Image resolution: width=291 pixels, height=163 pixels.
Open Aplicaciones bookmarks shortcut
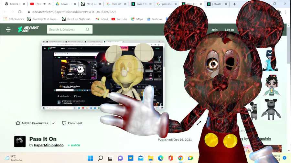click(14, 19)
